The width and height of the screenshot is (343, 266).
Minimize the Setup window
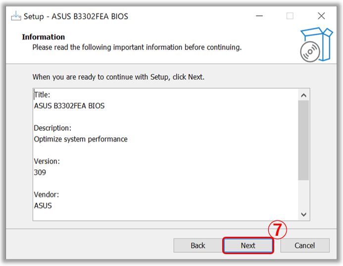point(259,16)
